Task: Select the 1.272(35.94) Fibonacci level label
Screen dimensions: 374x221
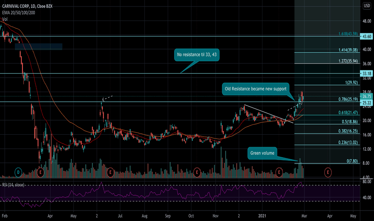Action: [x=348, y=61]
